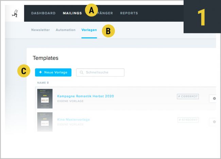Switch to the Automation tab
The image size is (221, 159).
click(66, 30)
